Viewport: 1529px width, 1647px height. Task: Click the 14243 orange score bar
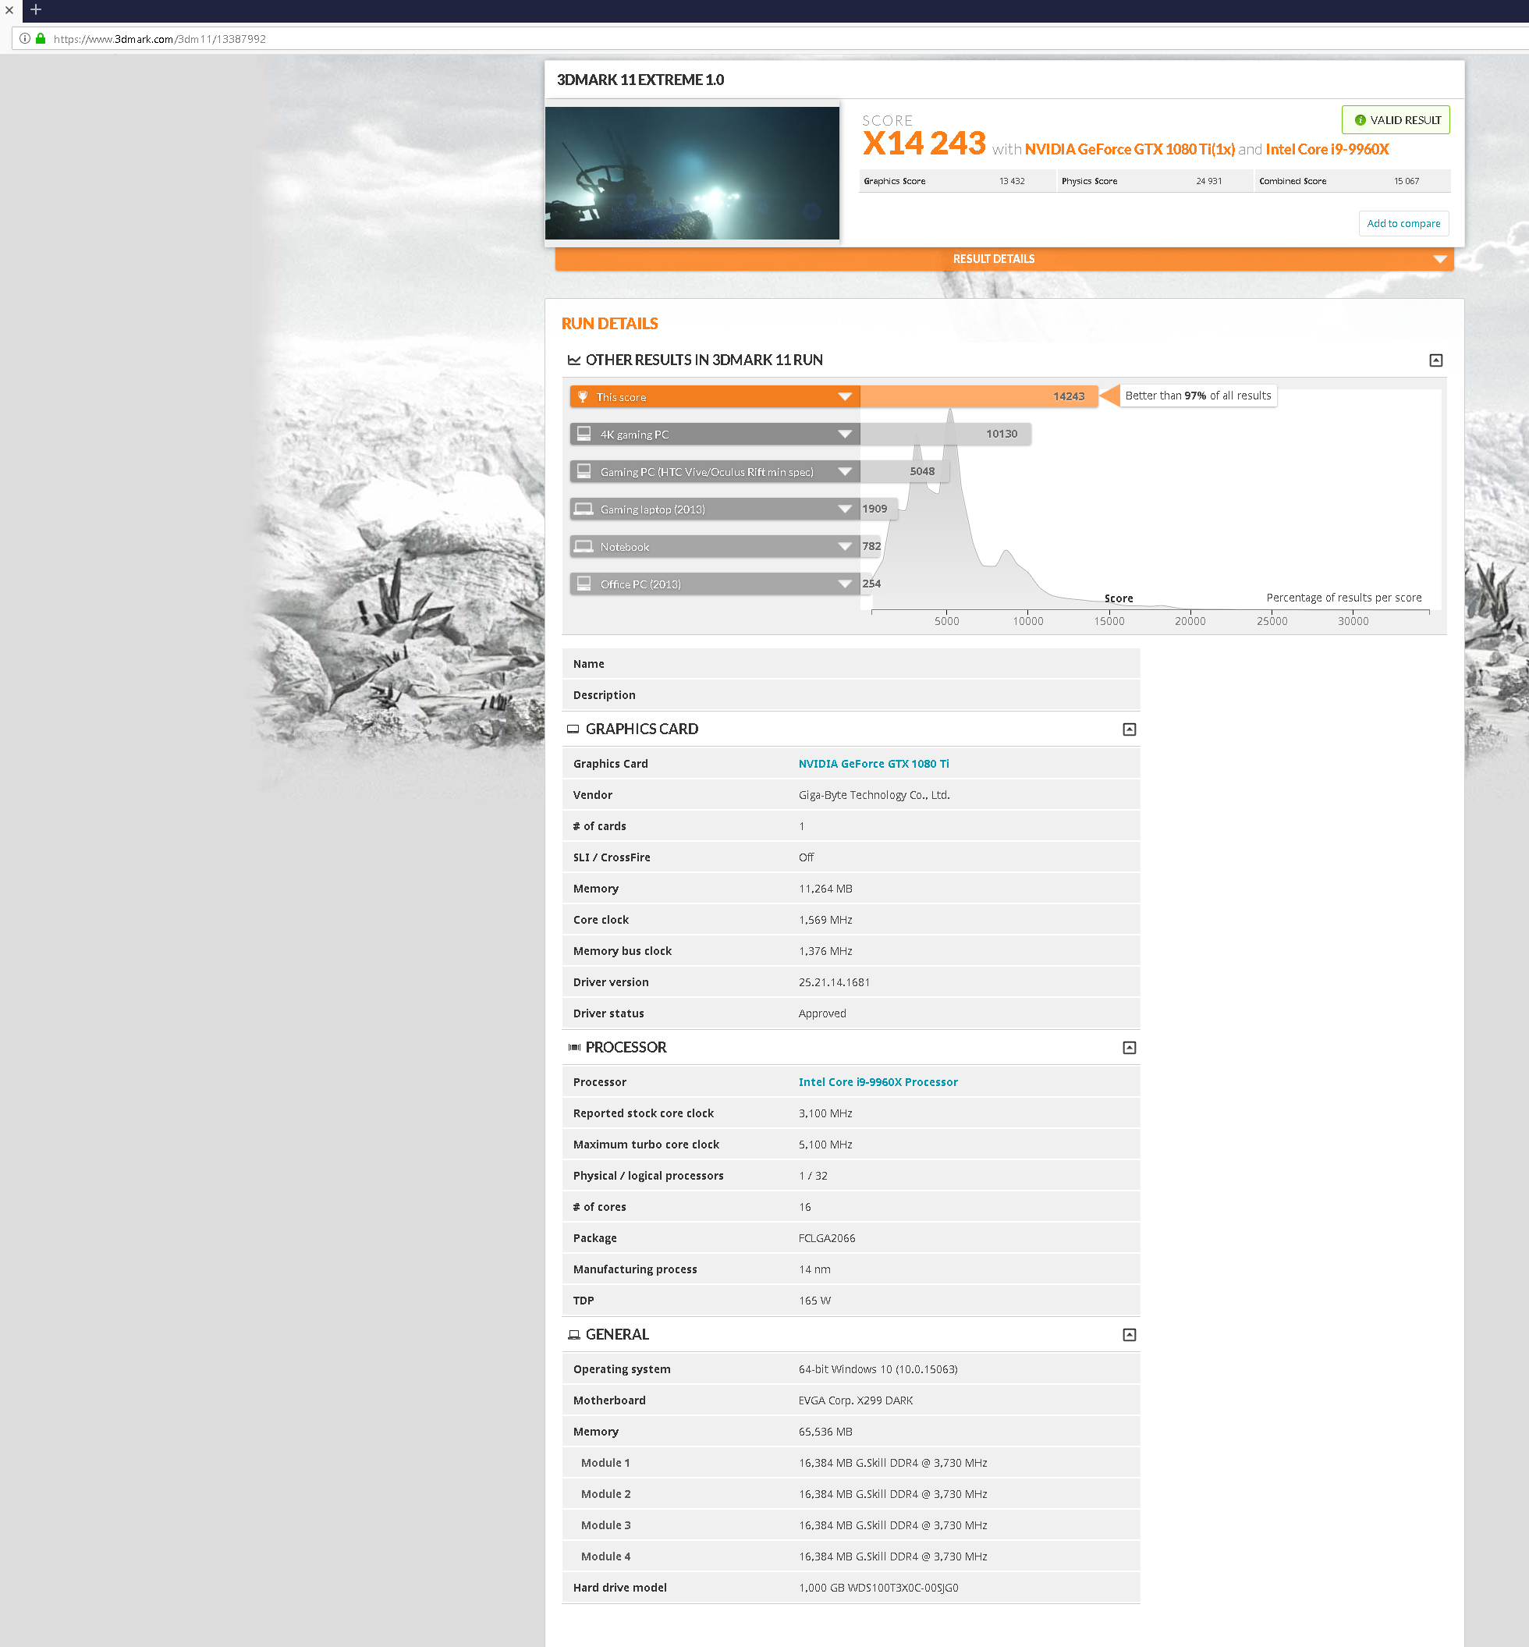point(979,396)
